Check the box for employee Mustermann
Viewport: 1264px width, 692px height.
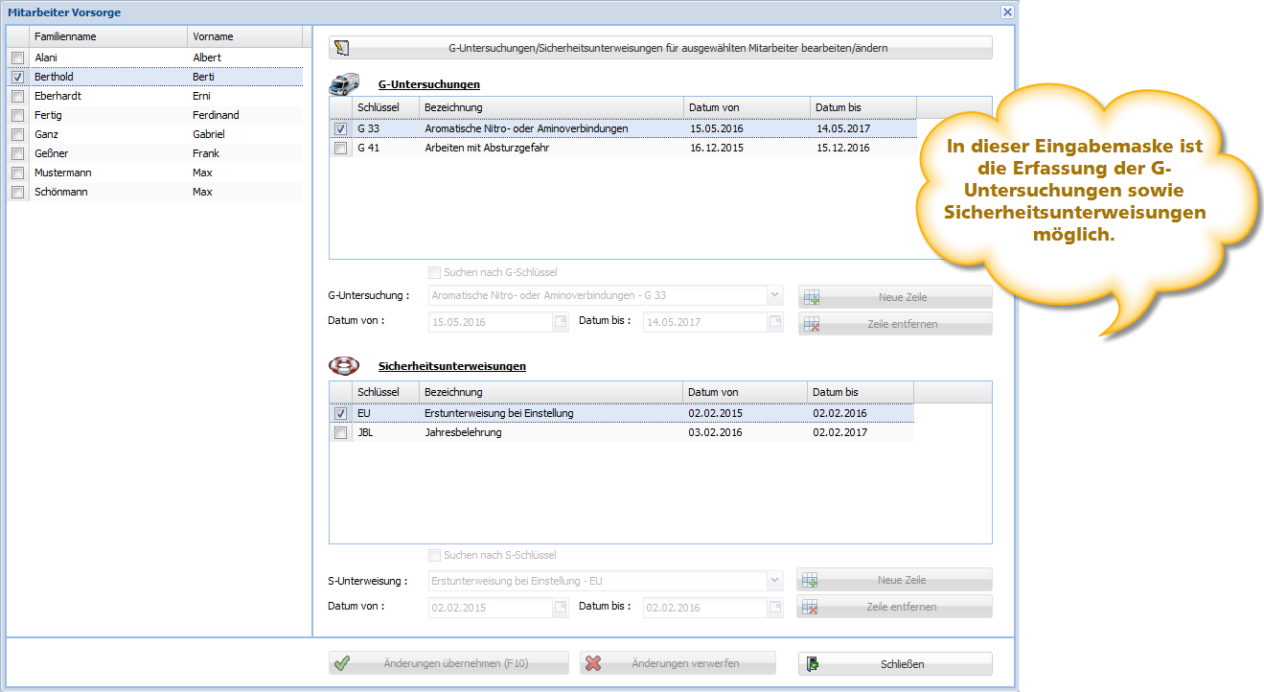pos(17,173)
